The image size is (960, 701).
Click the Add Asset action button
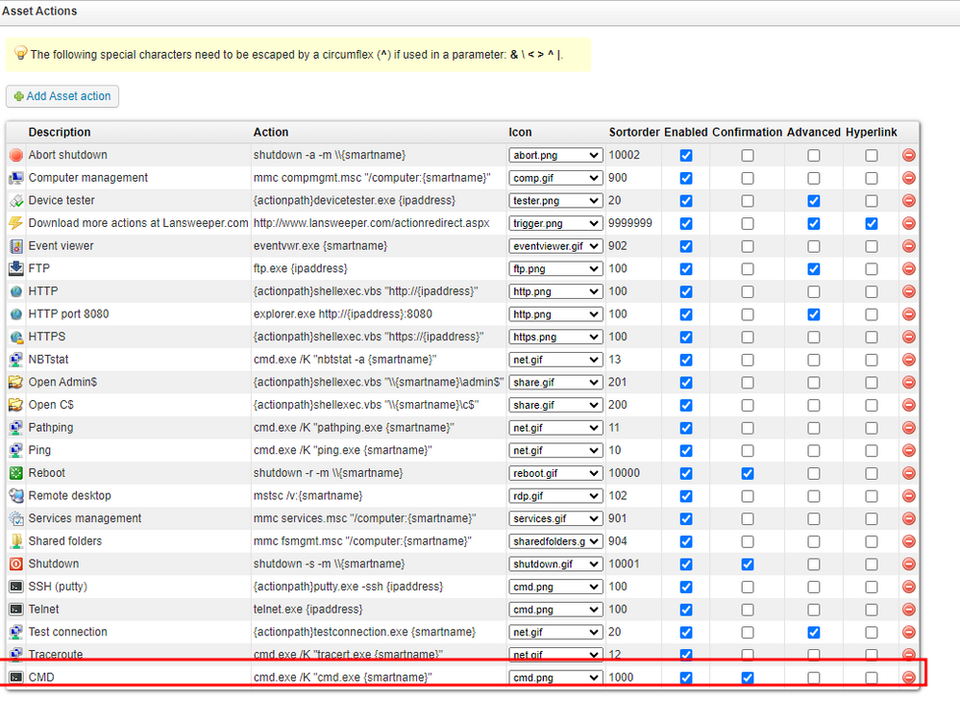62,96
